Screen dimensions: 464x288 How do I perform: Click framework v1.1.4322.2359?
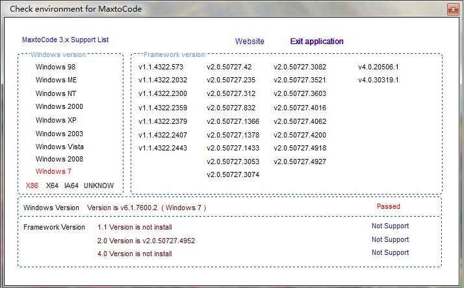coord(162,108)
